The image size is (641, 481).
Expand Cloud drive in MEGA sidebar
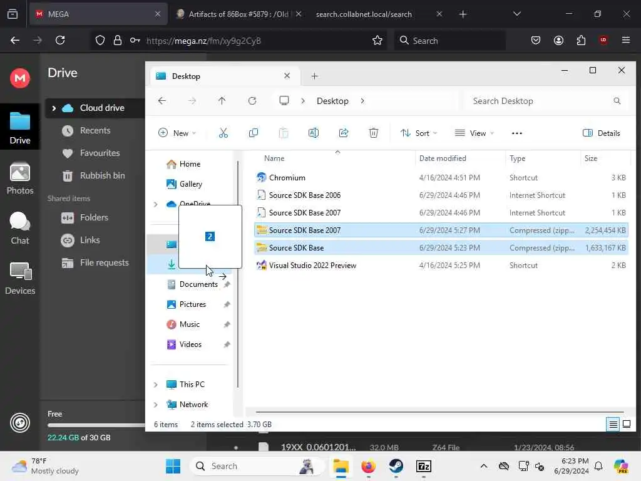pos(54,108)
